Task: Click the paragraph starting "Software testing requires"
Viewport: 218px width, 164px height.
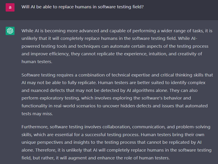Action: 117,94
